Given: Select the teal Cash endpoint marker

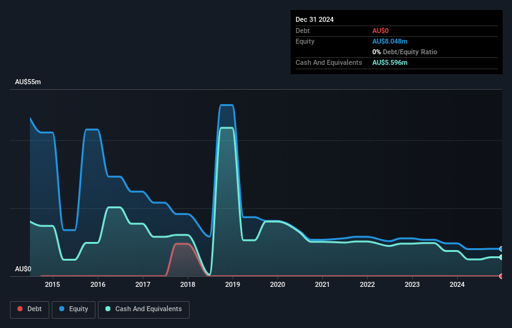Looking at the screenshot, I should click(501, 257).
